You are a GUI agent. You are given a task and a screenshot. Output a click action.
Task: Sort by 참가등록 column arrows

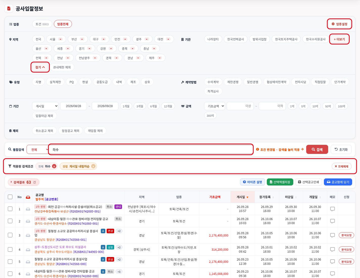pos(273,197)
